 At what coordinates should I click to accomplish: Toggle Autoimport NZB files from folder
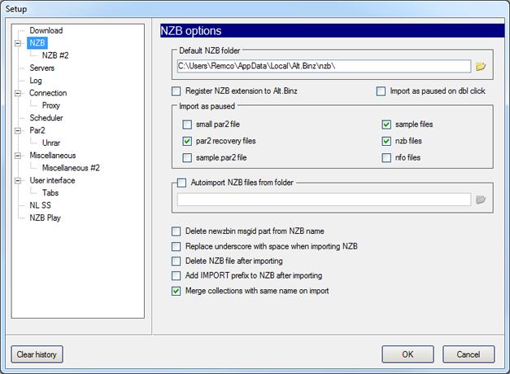point(181,183)
